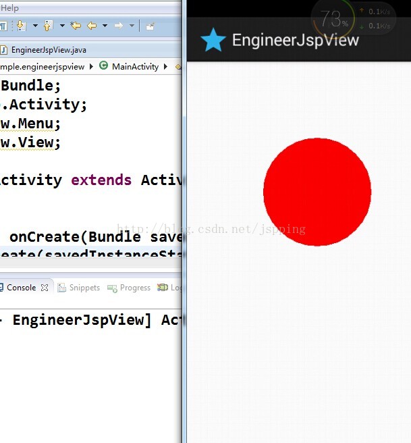This screenshot has width=411, height=443.
Task: Navigate forward with greyed right arrow
Action: tap(119, 26)
